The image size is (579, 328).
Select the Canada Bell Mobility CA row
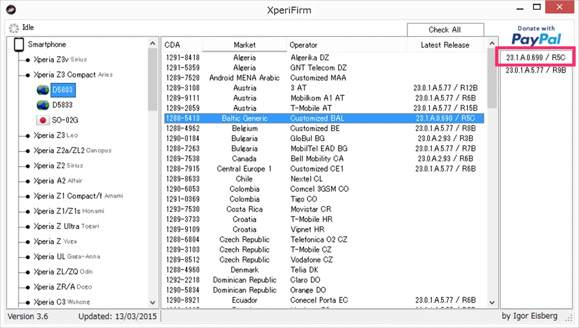(324, 159)
